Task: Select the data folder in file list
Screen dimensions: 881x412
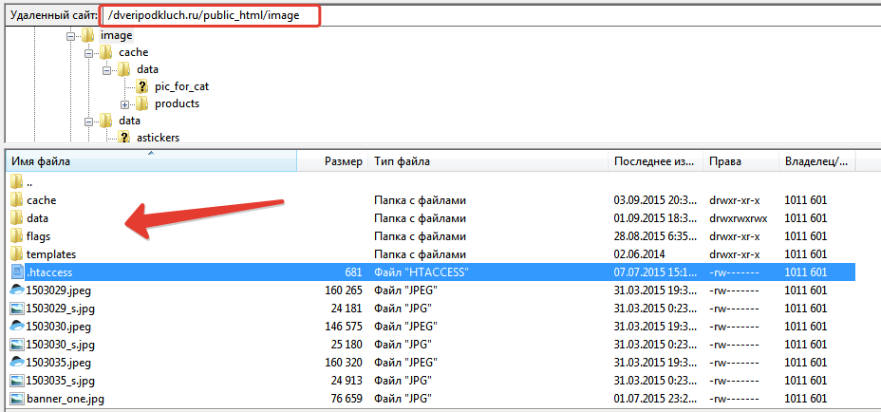Action: (430, 218)
